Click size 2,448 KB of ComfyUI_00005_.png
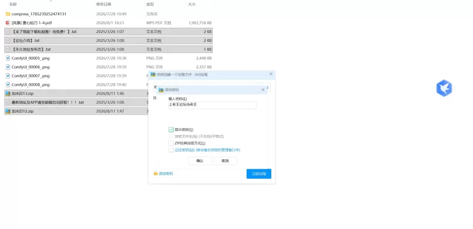This screenshot has height=229, width=473. (203, 58)
